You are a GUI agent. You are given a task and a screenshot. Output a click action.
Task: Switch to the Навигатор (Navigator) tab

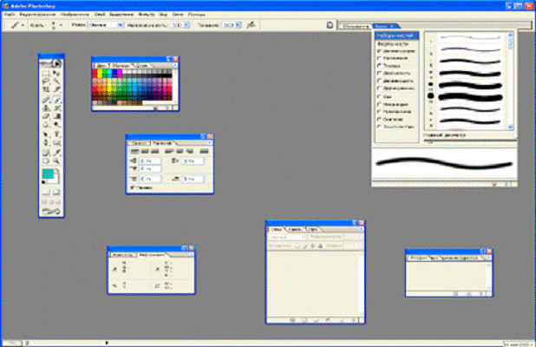(x=123, y=255)
